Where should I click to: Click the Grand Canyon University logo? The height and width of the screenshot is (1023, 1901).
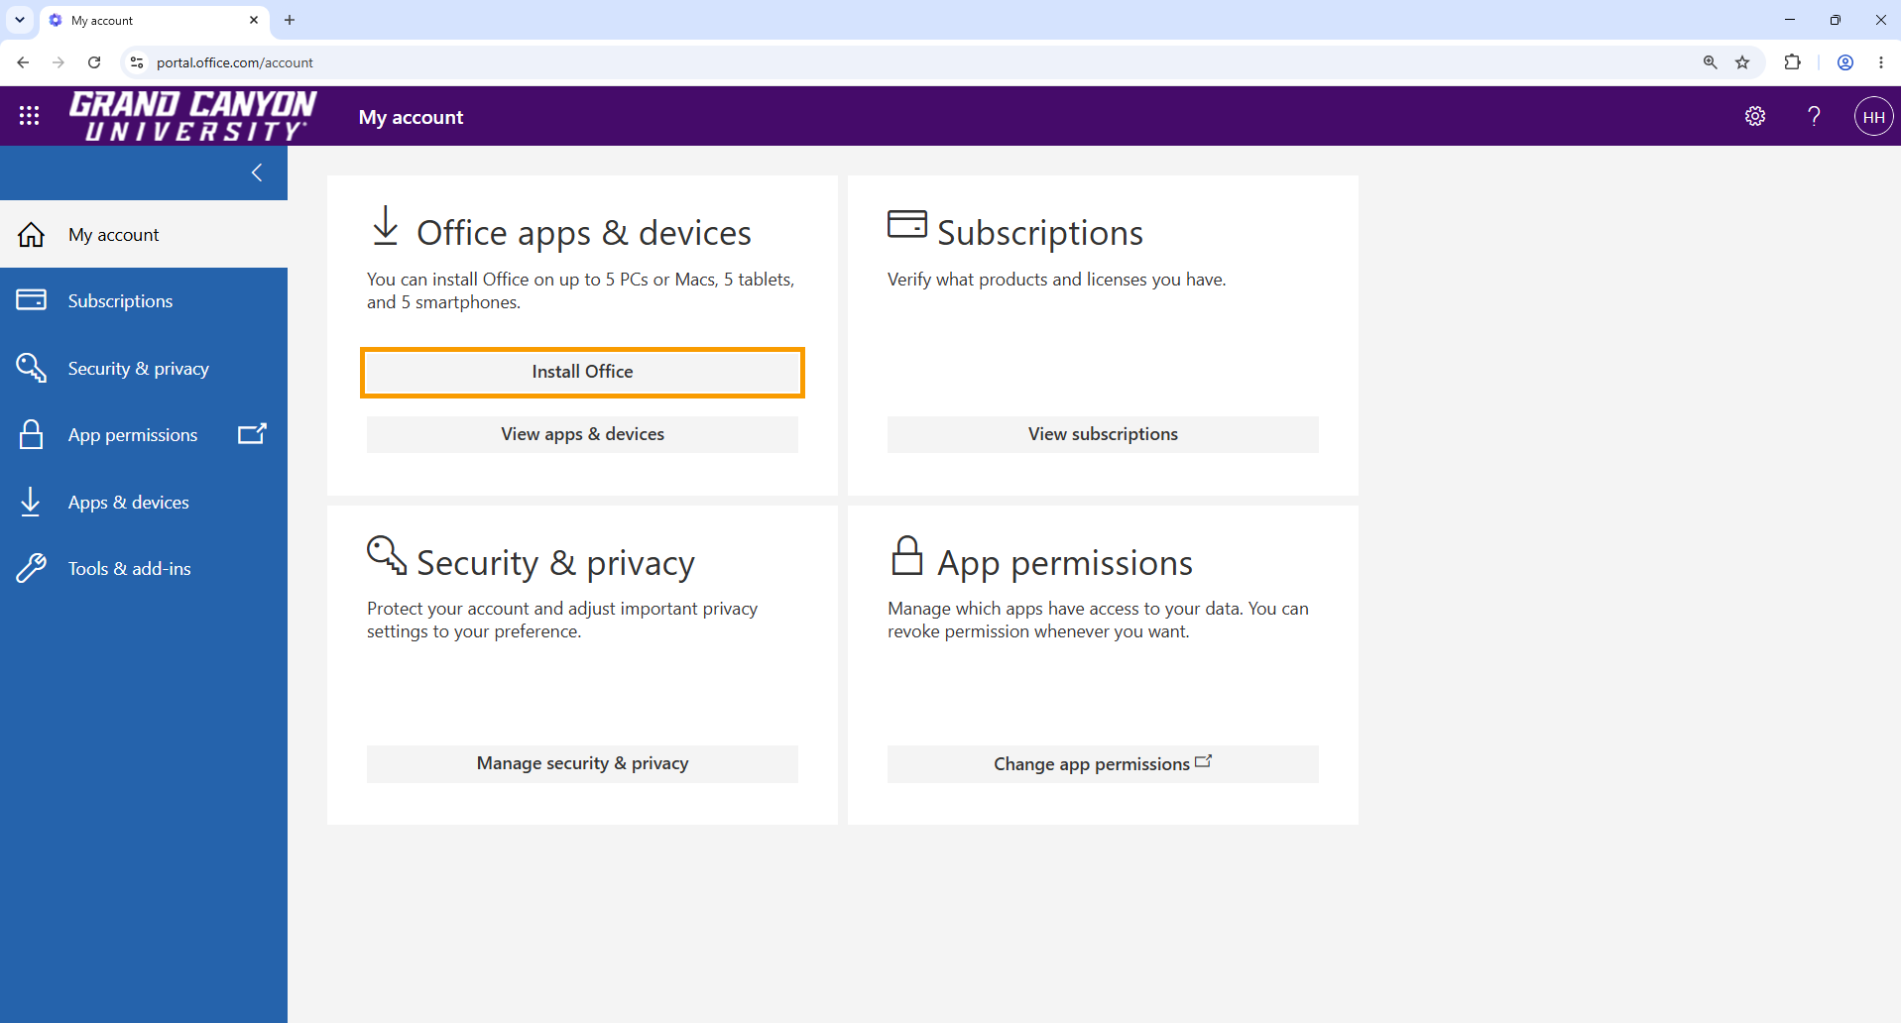click(192, 116)
